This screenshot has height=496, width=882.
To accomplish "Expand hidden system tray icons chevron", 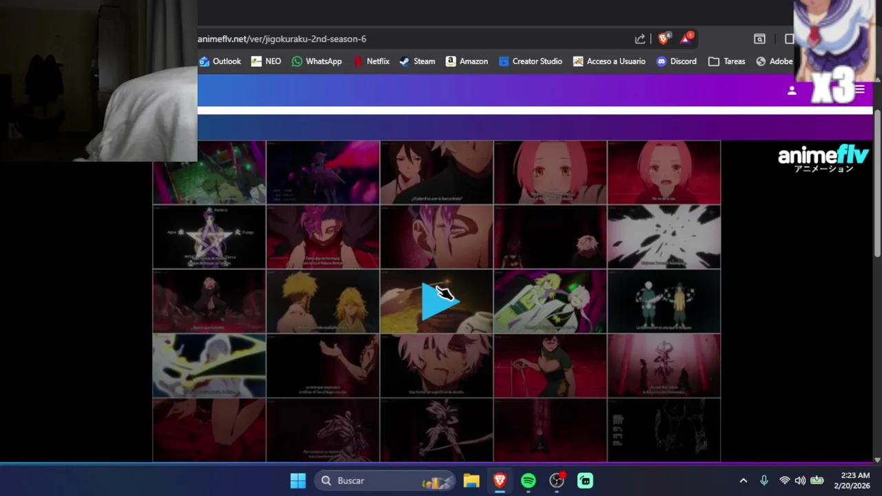I will (x=743, y=481).
